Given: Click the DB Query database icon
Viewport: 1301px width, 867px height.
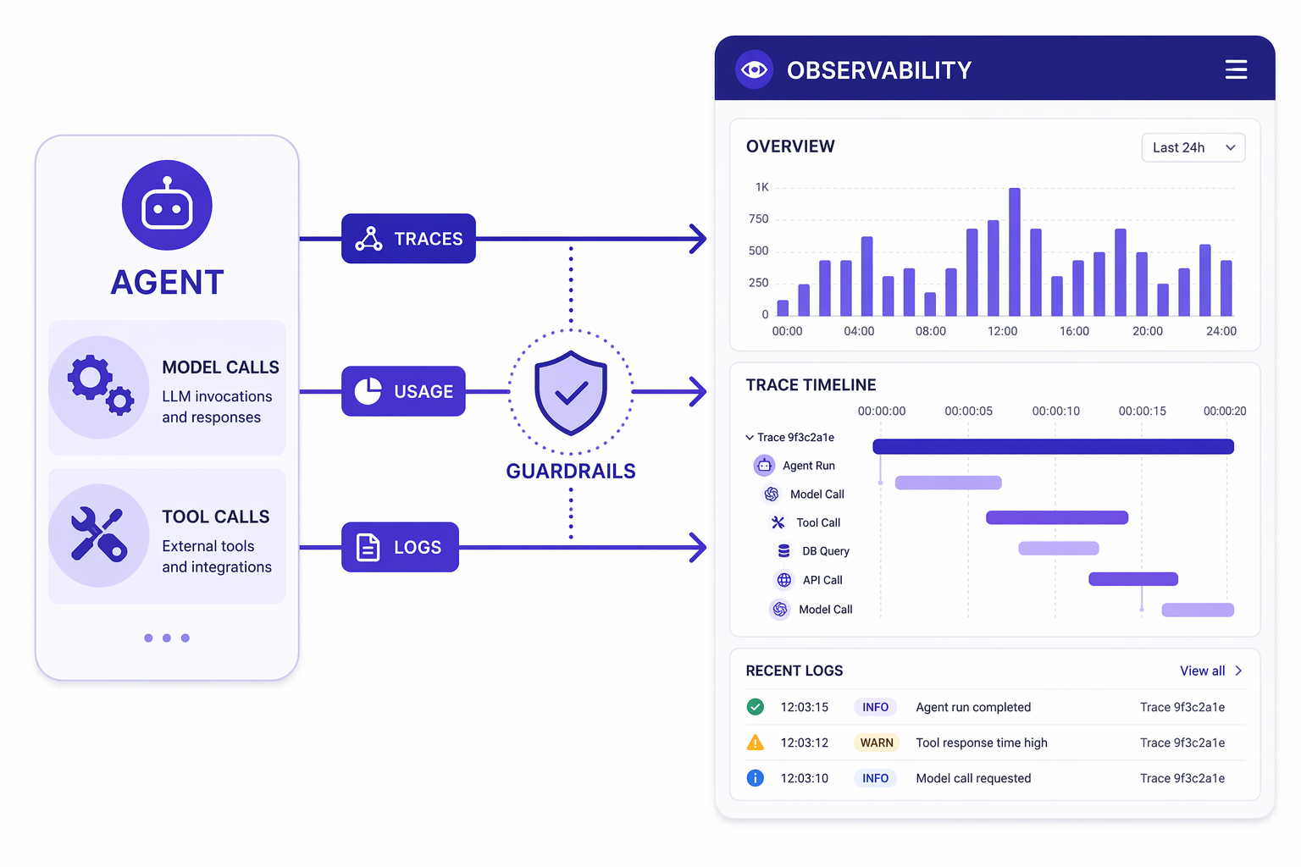Looking at the screenshot, I should (783, 551).
